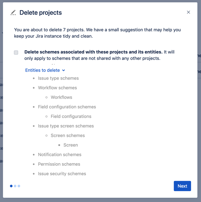Jump to the third step indicator dot
Viewport: 201px width, 202px height.
[19, 186]
